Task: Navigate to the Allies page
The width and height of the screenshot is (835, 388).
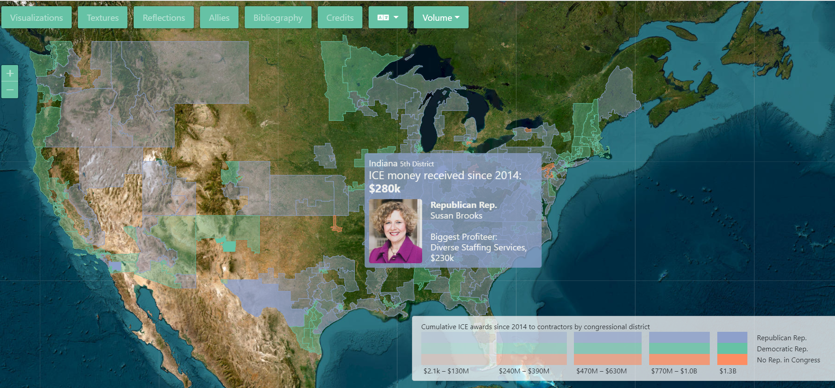Action: tap(219, 18)
